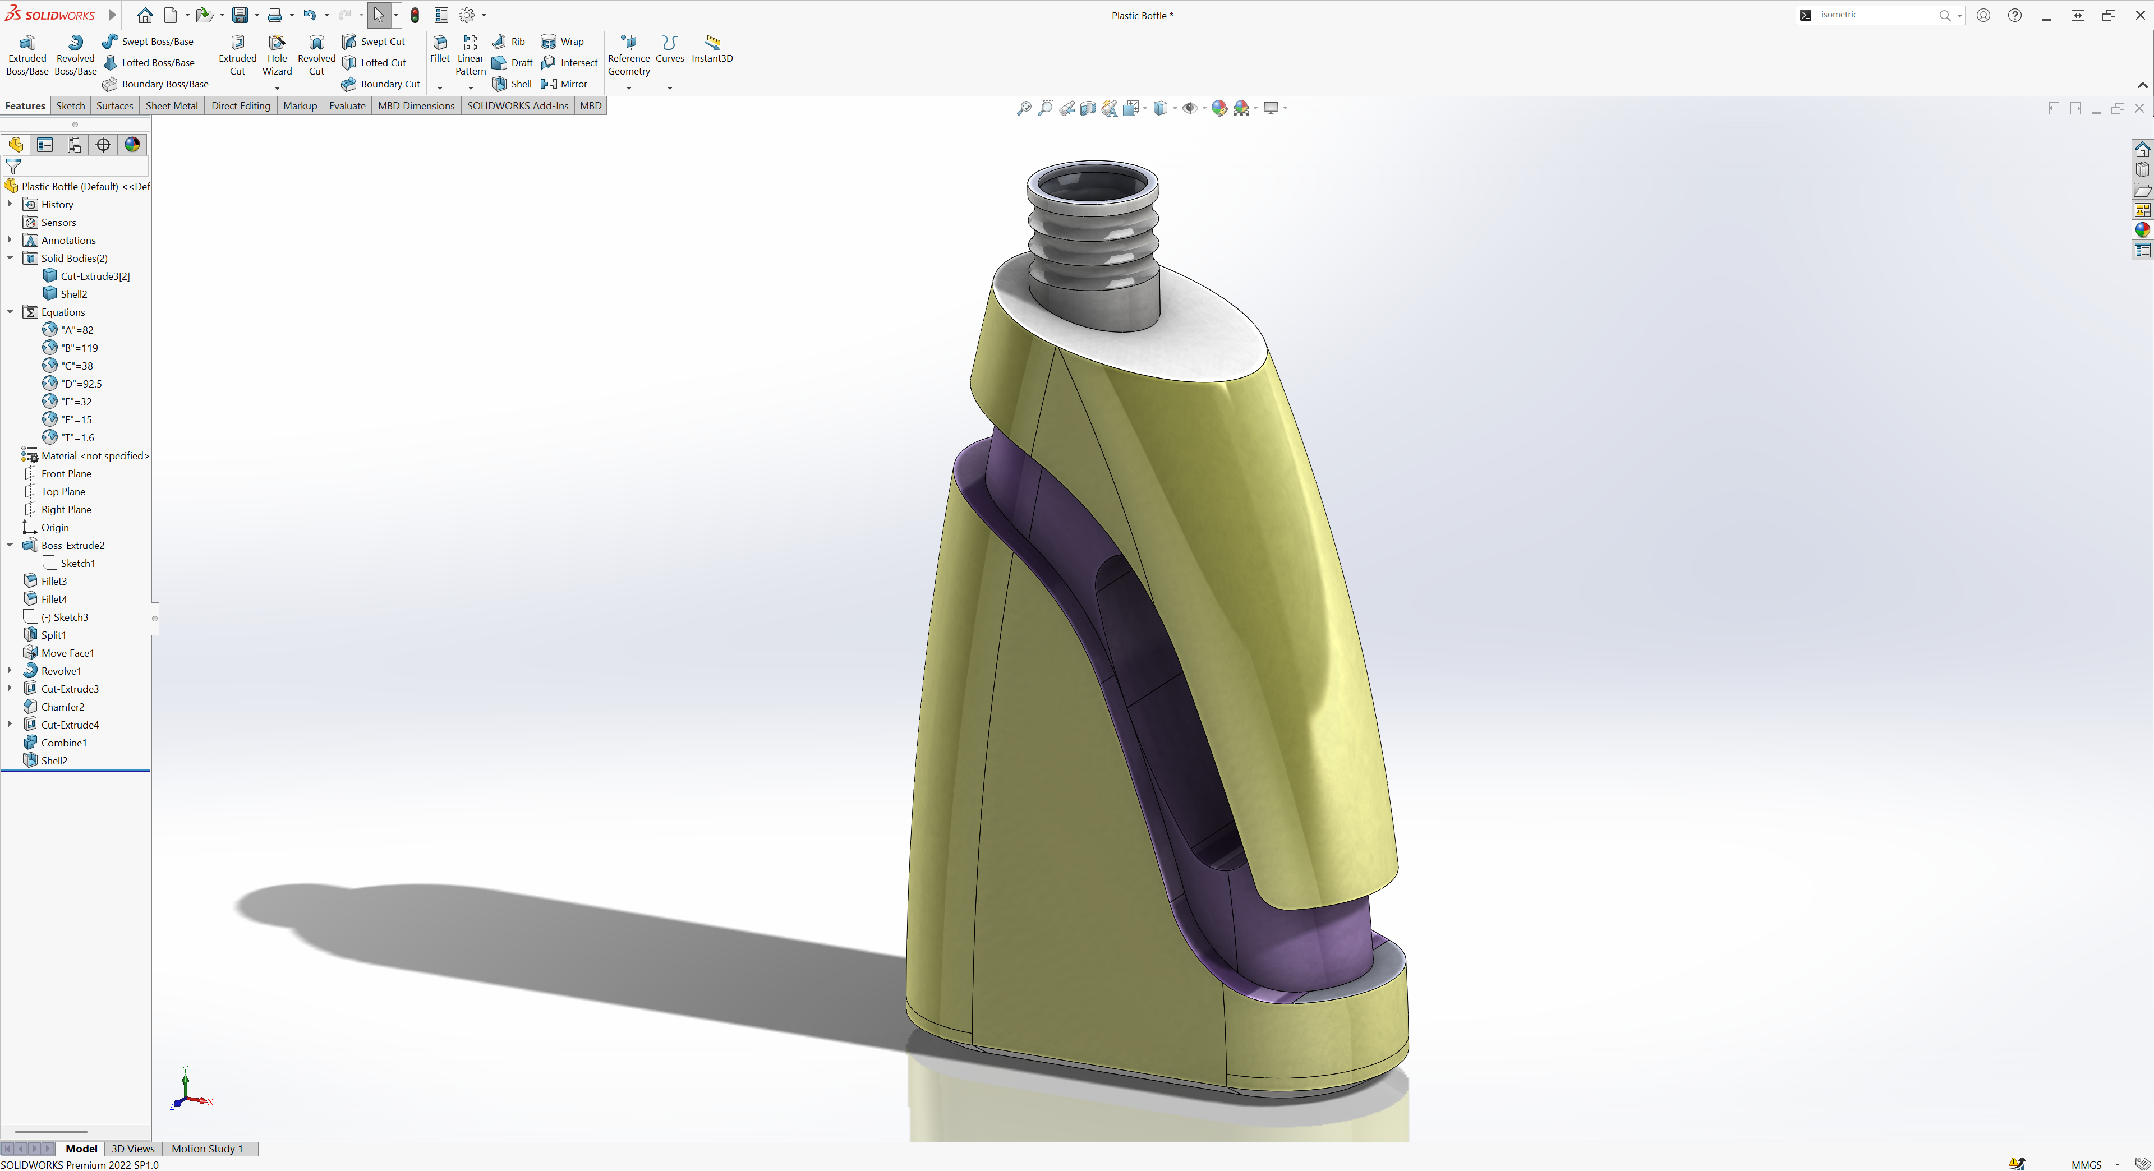Screen dimensions: 2154x1171
Task: Open the Hole Wizard tool
Action: pos(277,55)
